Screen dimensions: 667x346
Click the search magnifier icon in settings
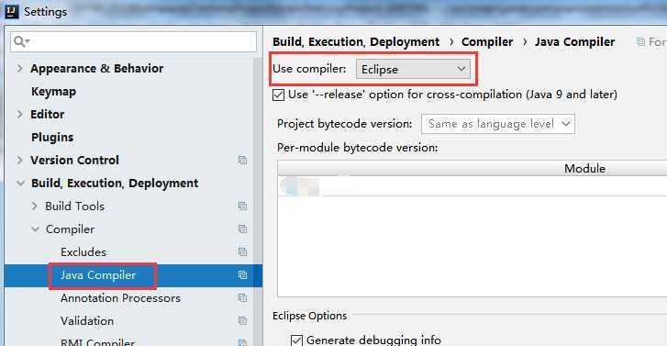21,41
